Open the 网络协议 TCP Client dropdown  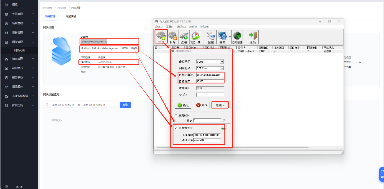222,68
